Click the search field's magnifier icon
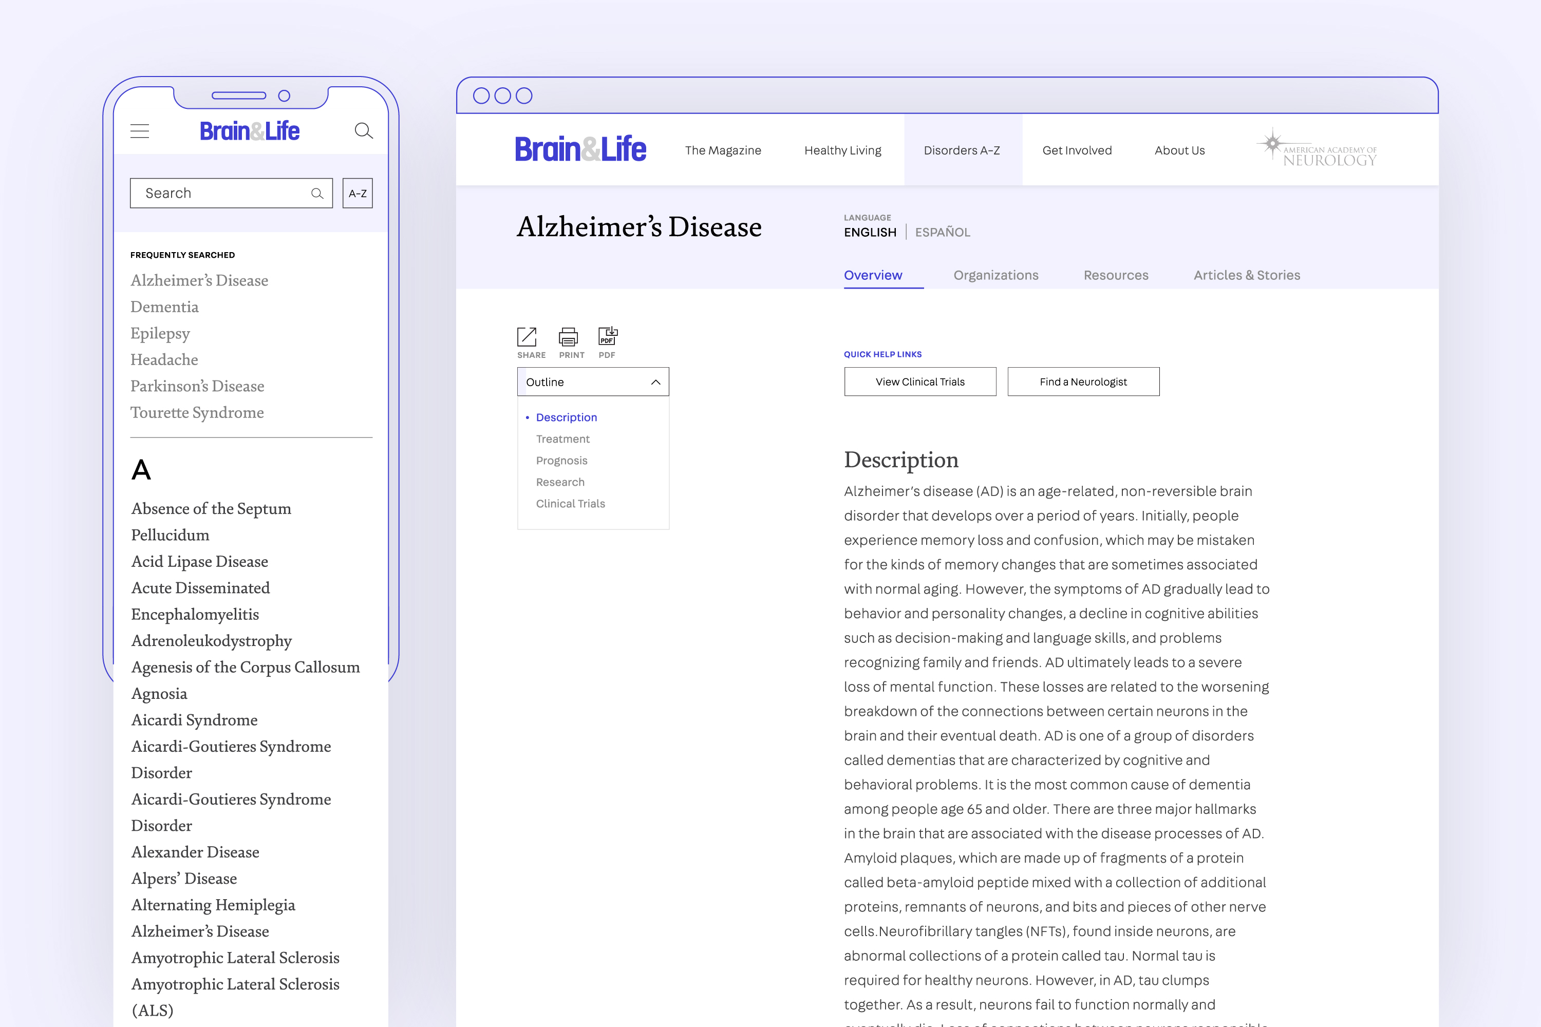The height and width of the screenshot is (1027, 1541). tap(317, 193)
